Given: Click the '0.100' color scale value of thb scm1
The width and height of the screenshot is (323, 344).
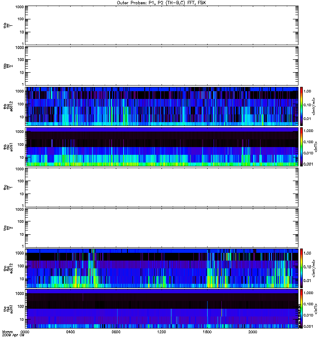Looking at the screenshot, I should tap(308, 142).
